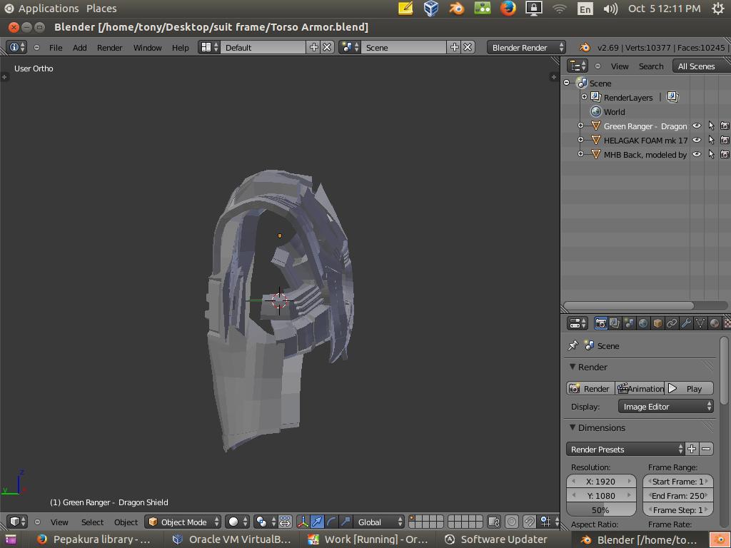
Task: Delete the current scene with X
Action: click(x=468, y=47)
